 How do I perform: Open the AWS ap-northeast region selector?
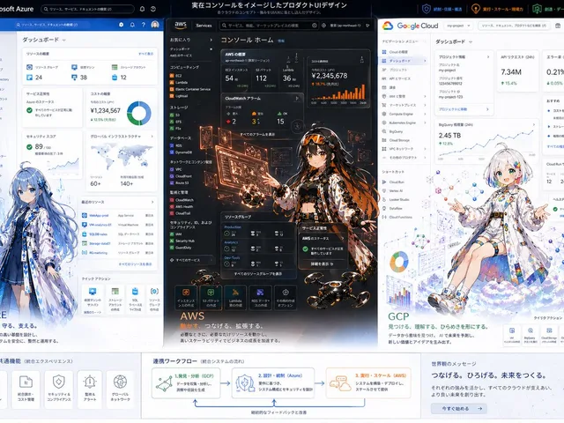click(345, 26)
